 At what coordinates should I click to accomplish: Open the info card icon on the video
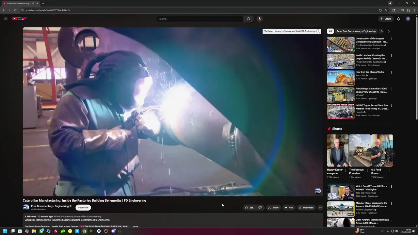pyautogui.click(x=318, y=31)
